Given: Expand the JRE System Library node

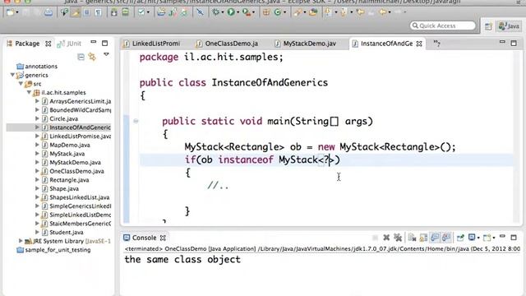Looking at the screenshot, I should pyautogui.click(x=21, y=241).
